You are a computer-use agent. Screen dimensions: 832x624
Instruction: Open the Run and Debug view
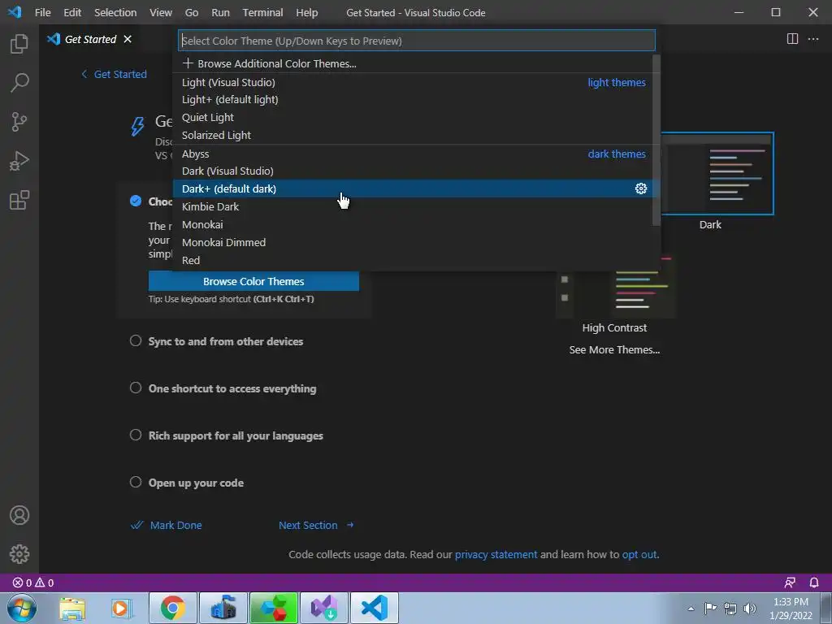[x=19, y=161]
